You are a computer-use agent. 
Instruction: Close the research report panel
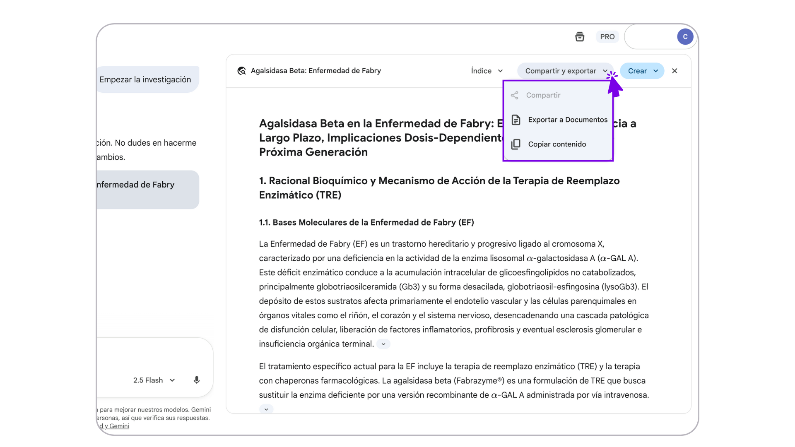point(675,71)
